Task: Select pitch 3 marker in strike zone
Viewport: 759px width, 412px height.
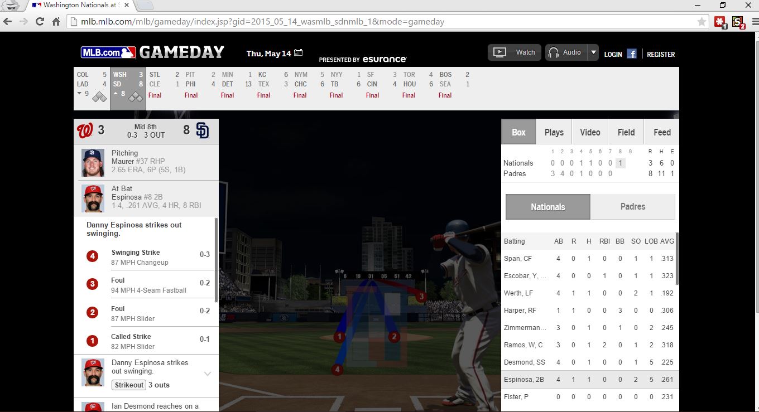Action: [x=421, y=297]
